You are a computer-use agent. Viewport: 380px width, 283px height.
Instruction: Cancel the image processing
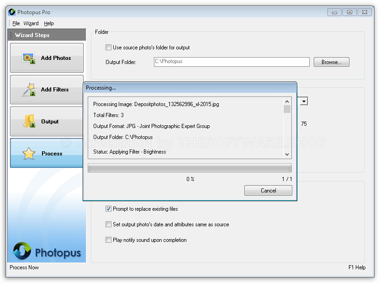point(268,190)
